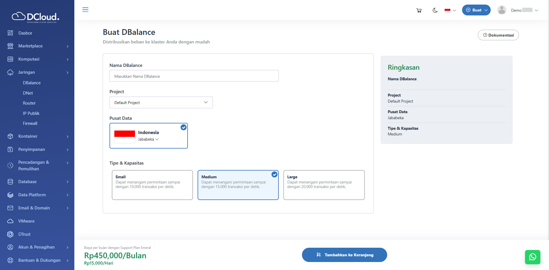Click the Nama DBalance input field
Image resolution: width=549 pixels, height=270 pixels.
click(194, 76)
